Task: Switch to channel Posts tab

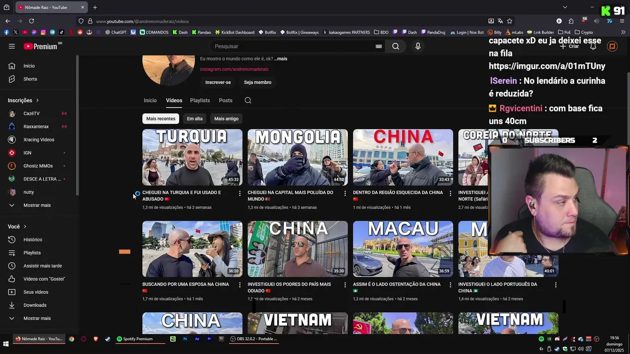Action: (225, 100)
